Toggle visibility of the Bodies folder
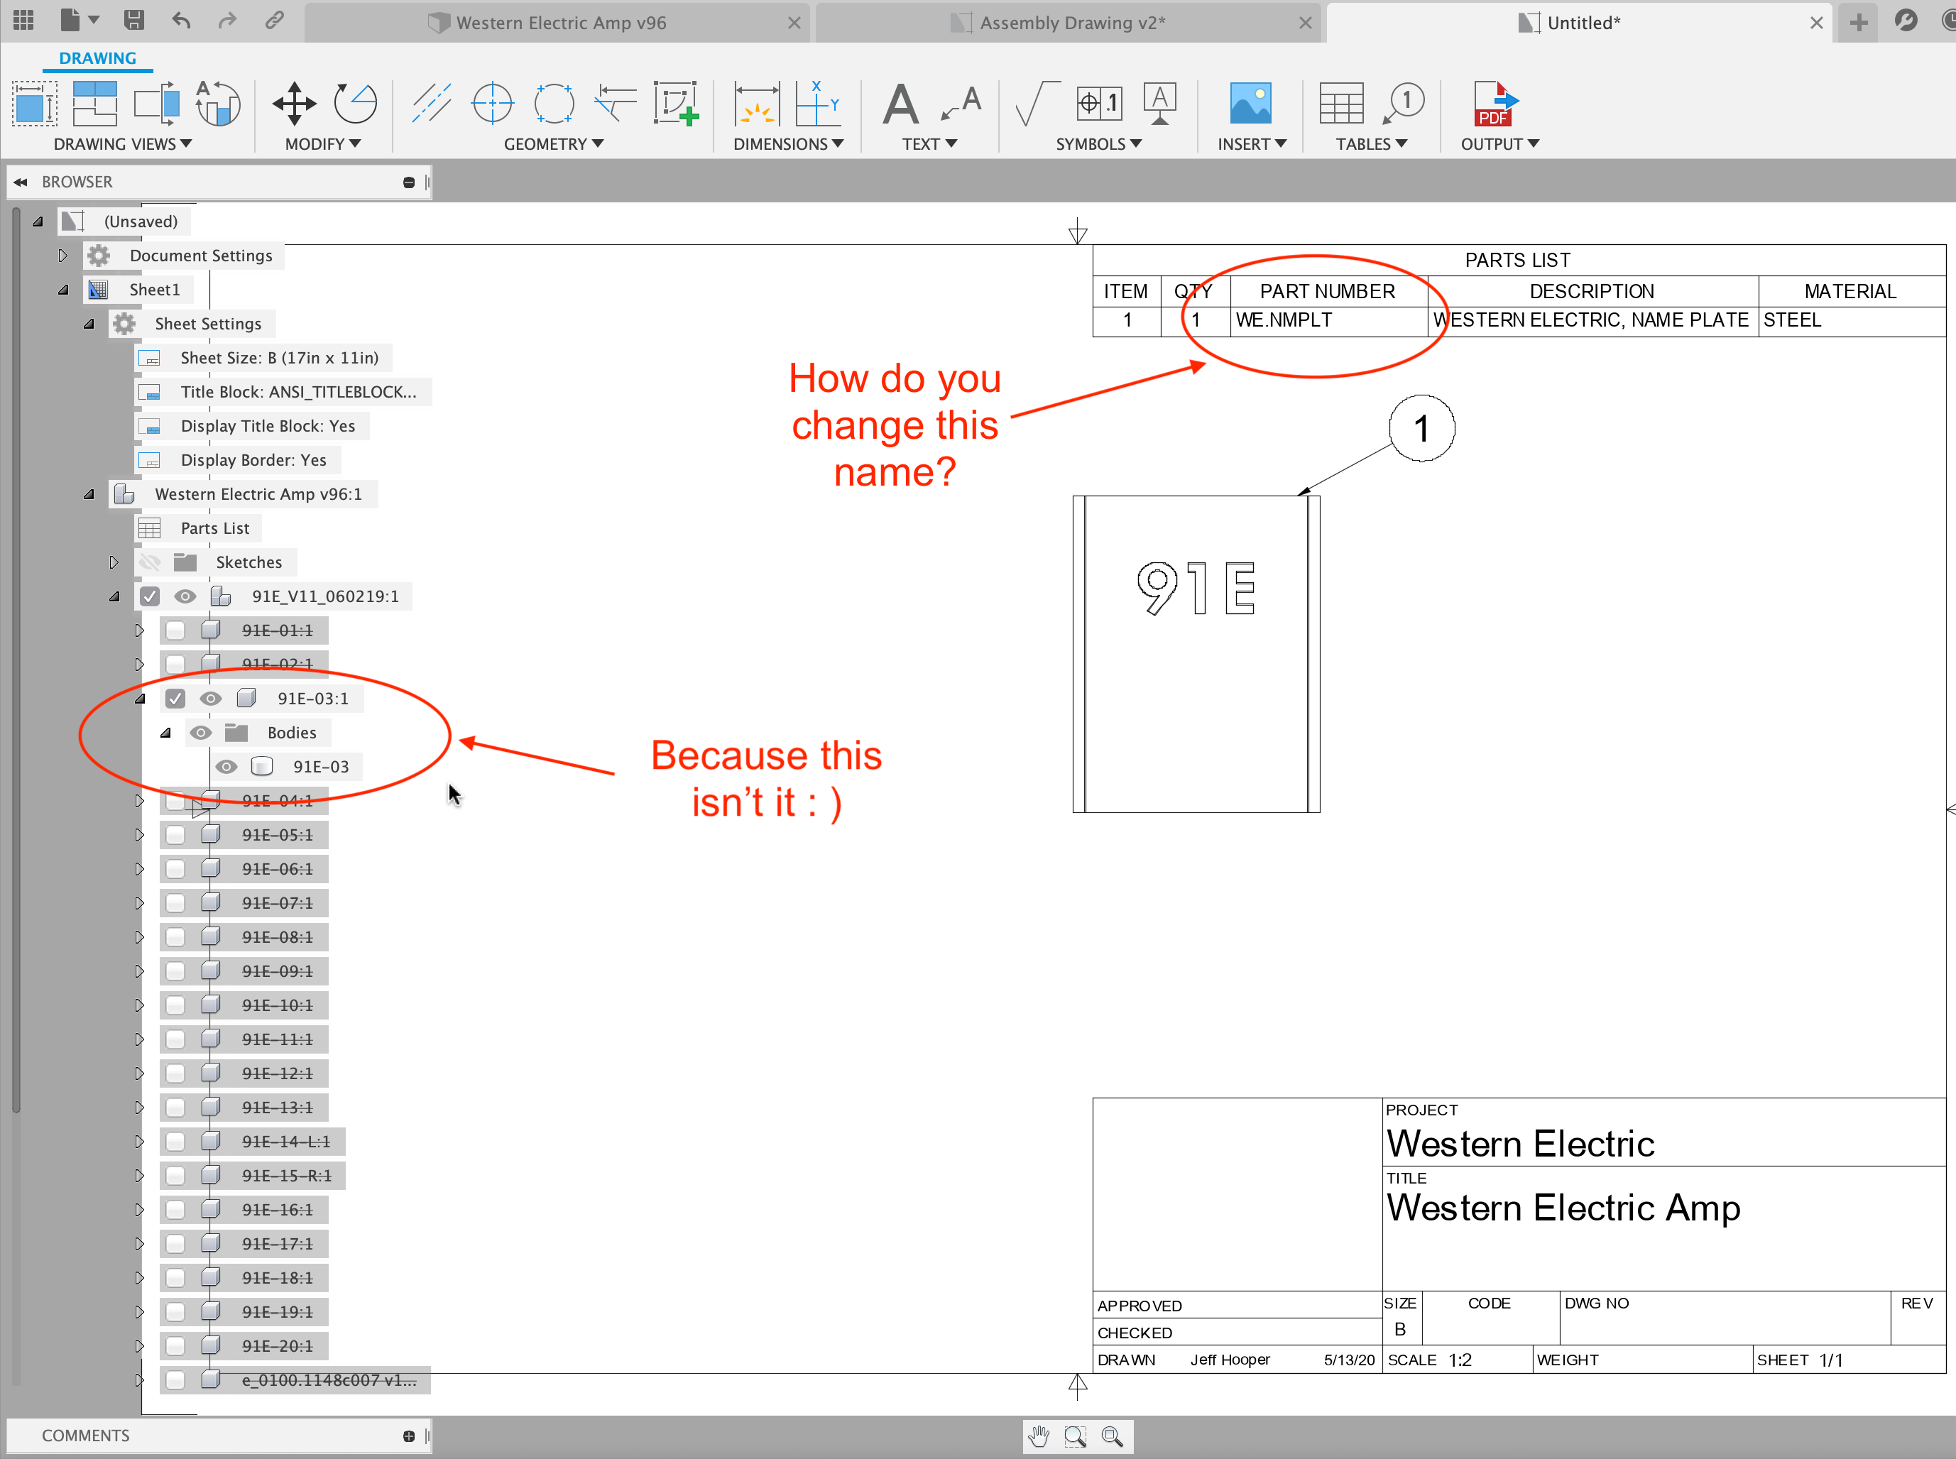Screen dimensions: 1956x1459 [202, 732]
